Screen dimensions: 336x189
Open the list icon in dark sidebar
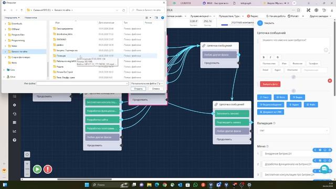pyautogui.click(x=14, y=97)
